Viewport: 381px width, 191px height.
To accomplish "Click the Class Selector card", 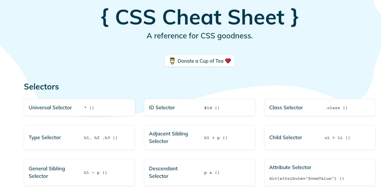I will click(x=320, y=107).
